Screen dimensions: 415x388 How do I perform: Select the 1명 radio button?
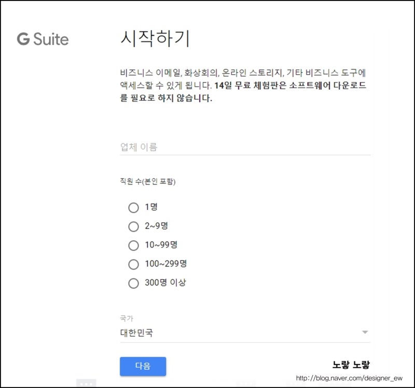click(133, 207)
